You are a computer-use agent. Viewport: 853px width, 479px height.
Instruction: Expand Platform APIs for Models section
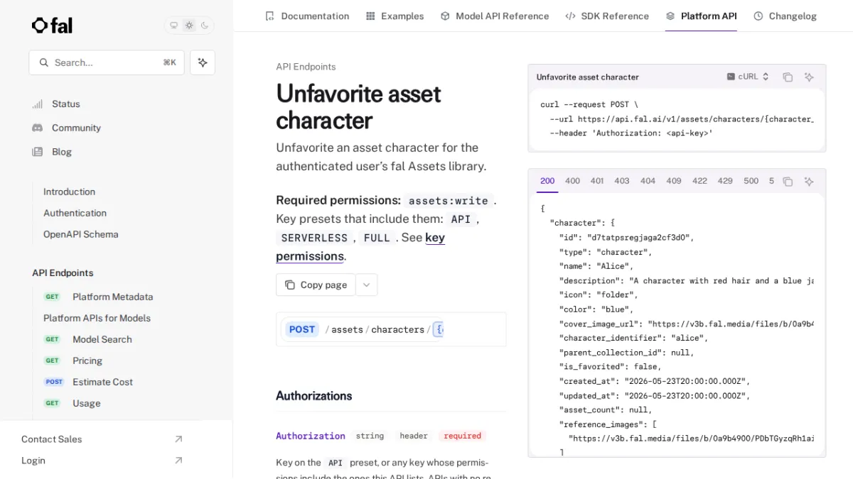click(97, 318)
